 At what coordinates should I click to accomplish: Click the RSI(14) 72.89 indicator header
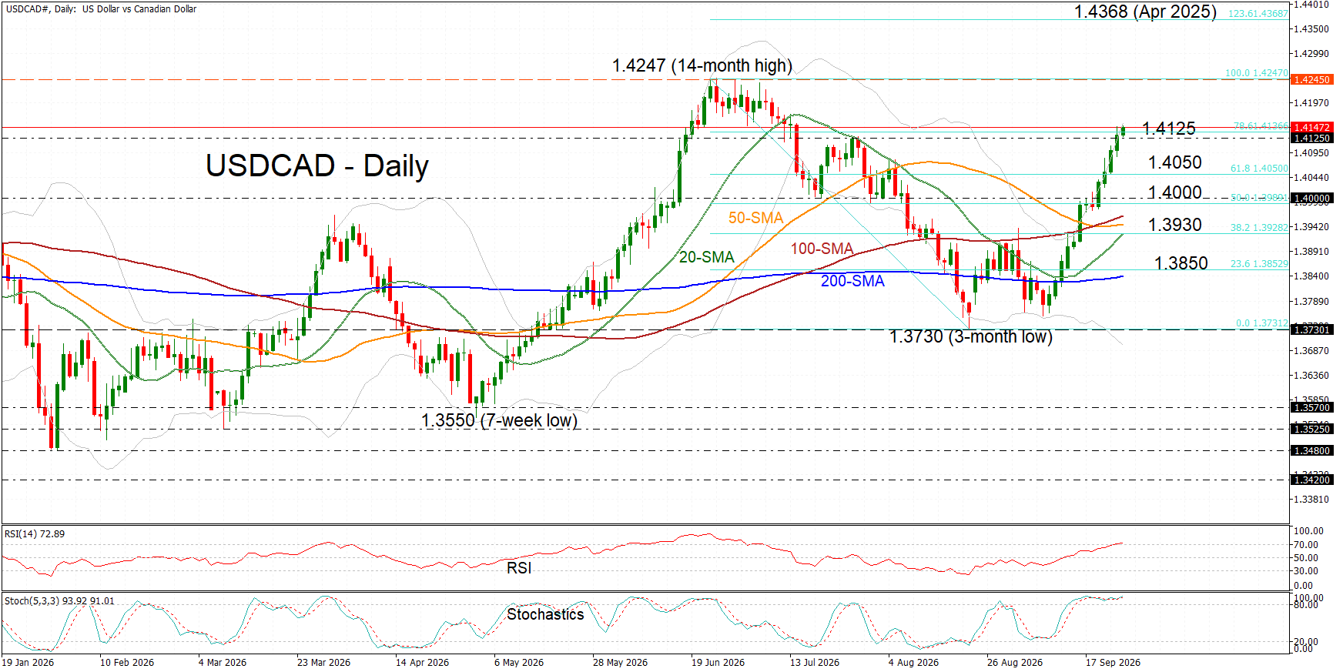point(35,533)
